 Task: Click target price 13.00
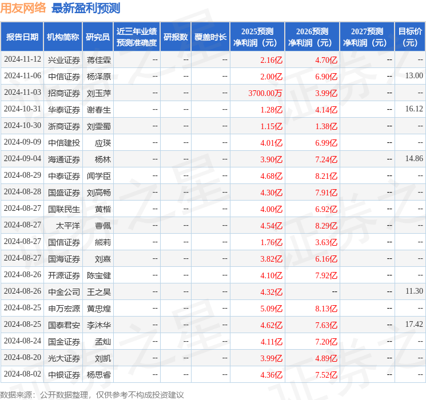414,76
